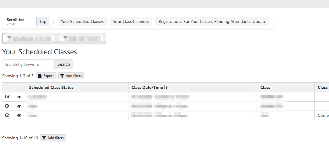The image size is (329, 145).
Task: Add filters to Scheduled Classes table
Action: [71, 76]
